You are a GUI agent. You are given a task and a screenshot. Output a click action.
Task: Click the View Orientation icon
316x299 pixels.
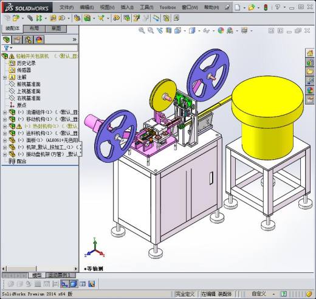tap(177, 30)
